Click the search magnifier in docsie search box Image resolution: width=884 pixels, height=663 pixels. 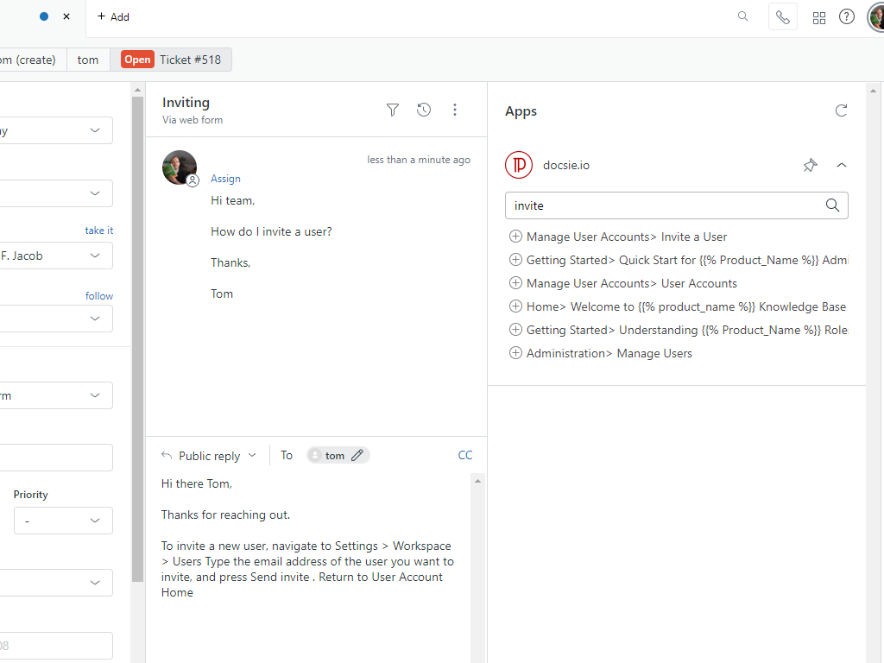tap(832, 205)
